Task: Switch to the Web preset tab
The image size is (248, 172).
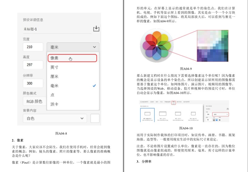Action: click(174, 102)
